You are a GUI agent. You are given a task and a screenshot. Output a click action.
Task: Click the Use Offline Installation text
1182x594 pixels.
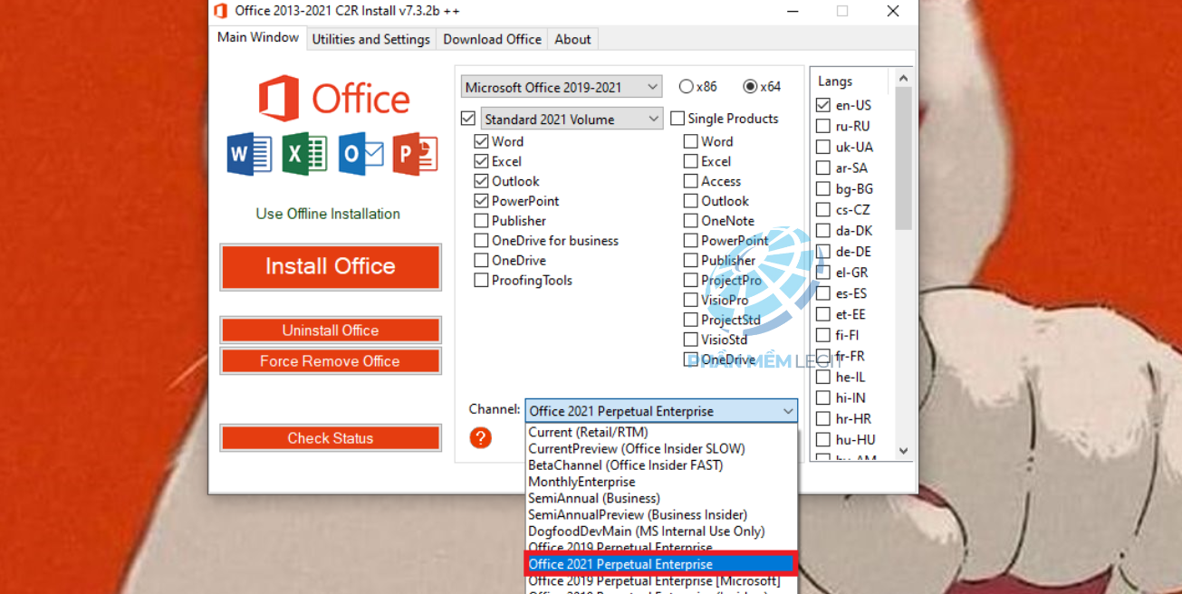(x=328, y=214)
